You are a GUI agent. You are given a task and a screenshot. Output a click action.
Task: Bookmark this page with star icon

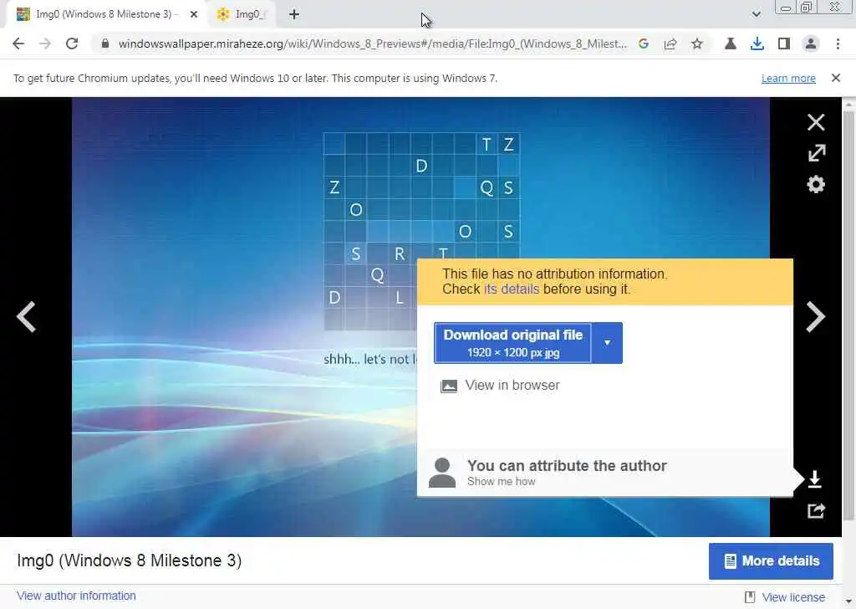(x=697, y=43)
